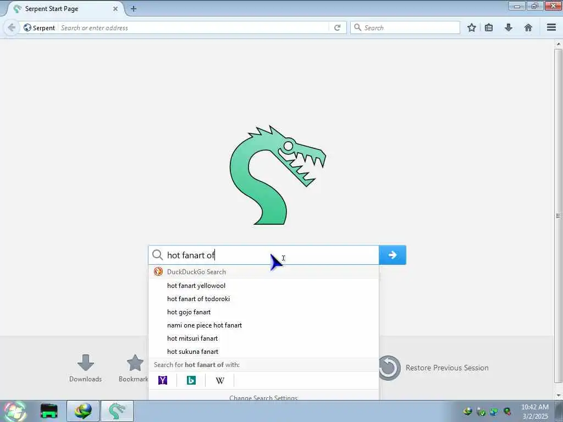This screenshot has height=422, width=563.
Task: Open the hamburger menu
Action: 551,27
